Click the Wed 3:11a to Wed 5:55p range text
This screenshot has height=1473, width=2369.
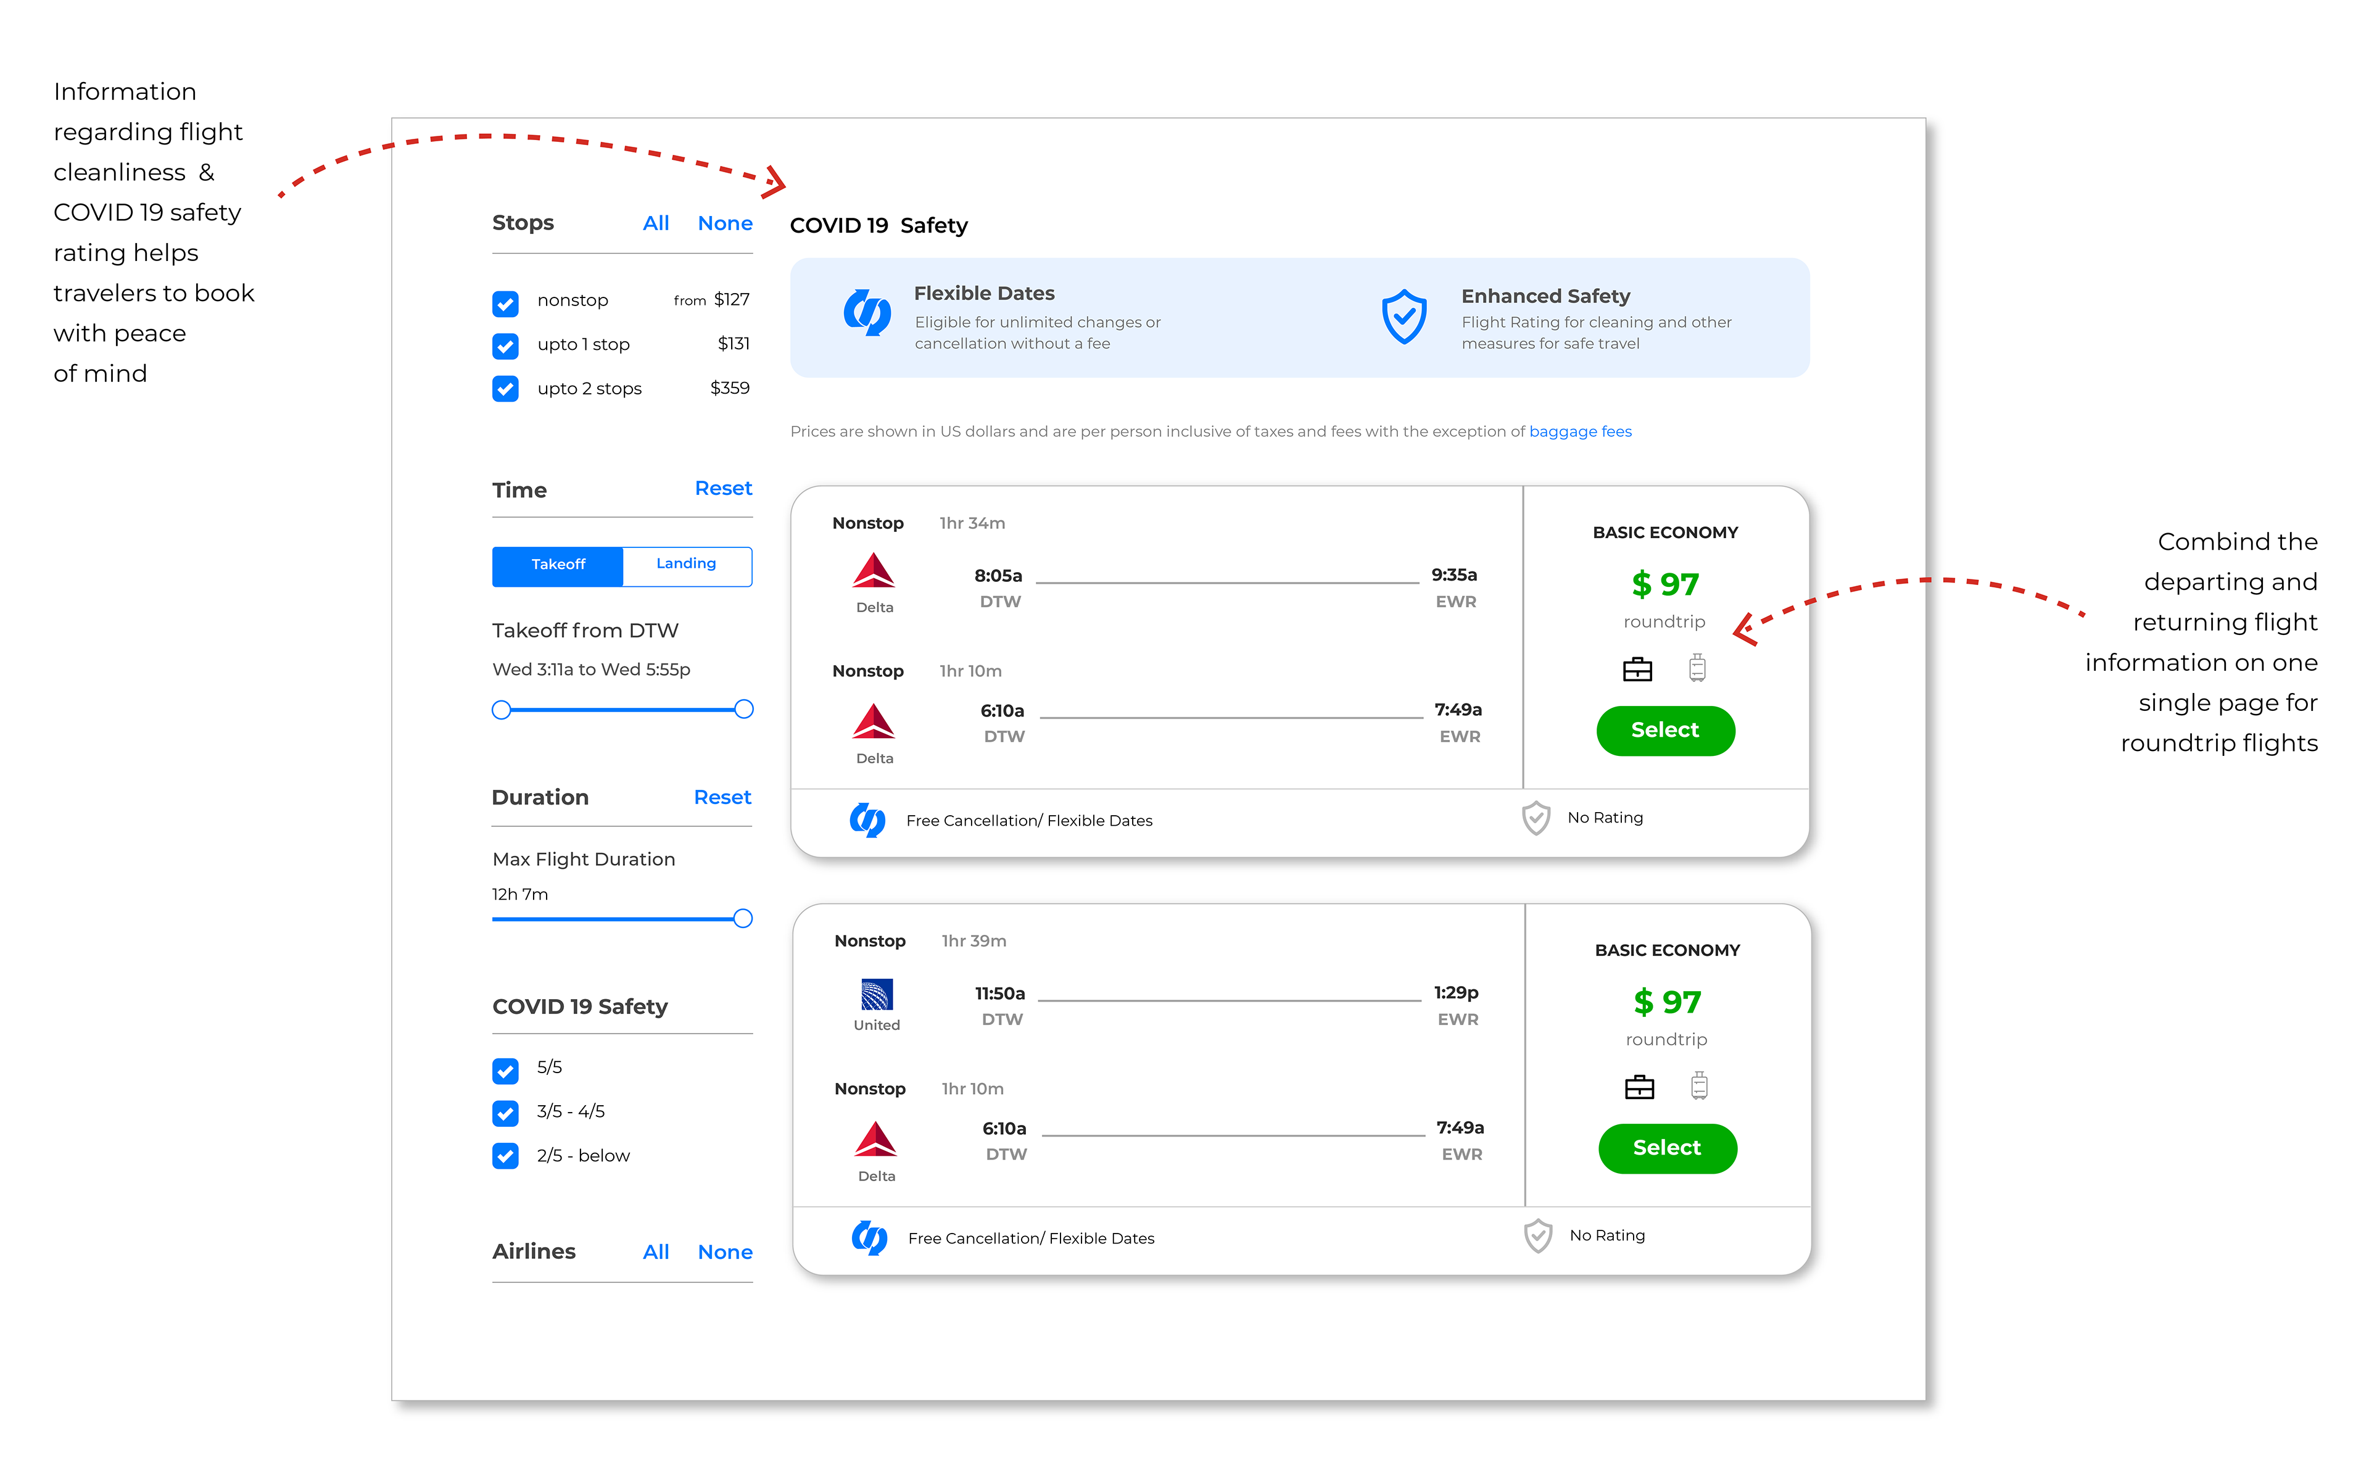coord(591,670)
